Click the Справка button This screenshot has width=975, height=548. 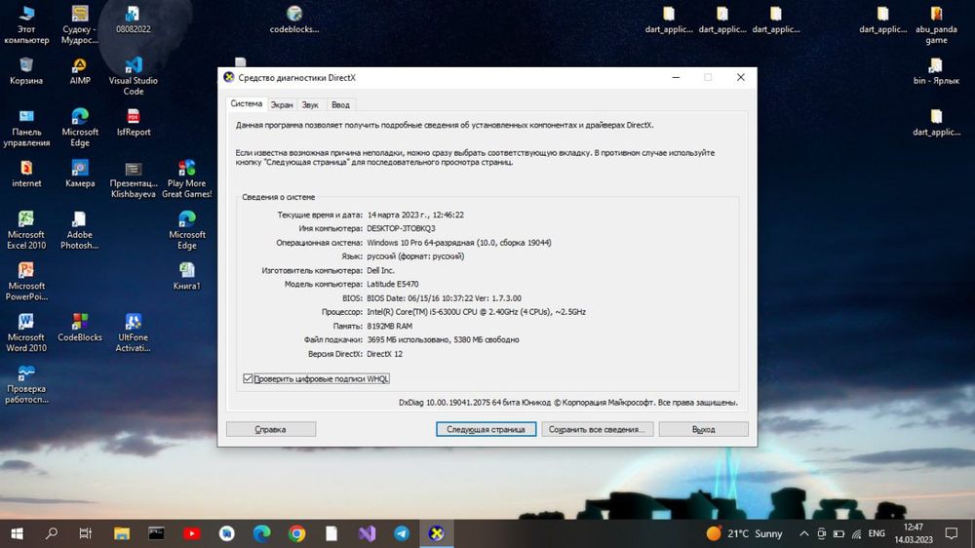[x=270, y=429]
